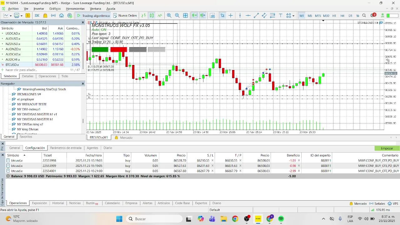Close position ticket 22553998 using its X
The height and width of the screenshot is (225, 400).
pyautogui.click(x=299, y=160)
